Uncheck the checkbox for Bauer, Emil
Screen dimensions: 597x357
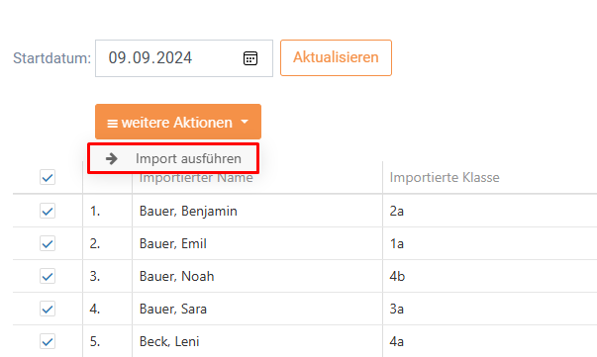pos(48,243)
